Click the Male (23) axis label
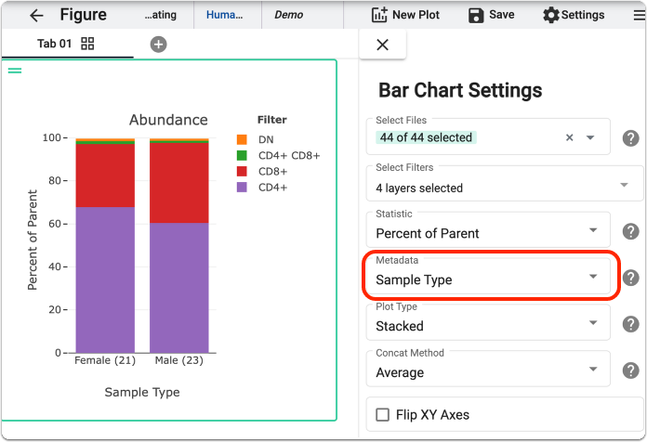This screenshot has width=647, height=442. 179,360
